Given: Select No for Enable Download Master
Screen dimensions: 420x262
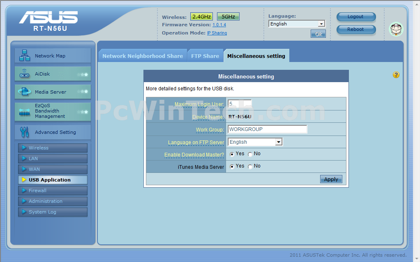Looking at the screenshot, I should click(x=250, y=154).
